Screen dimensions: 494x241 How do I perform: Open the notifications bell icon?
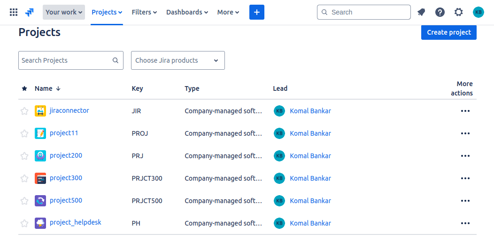click(421, 12)
